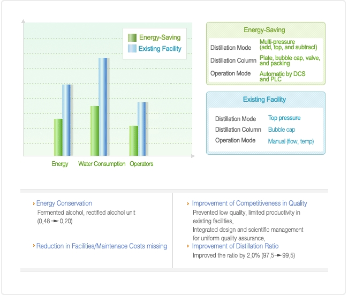Viewport: 348px width, 295px height.
Task: Click the green Energy bar in chart
Action: (58, 137)
